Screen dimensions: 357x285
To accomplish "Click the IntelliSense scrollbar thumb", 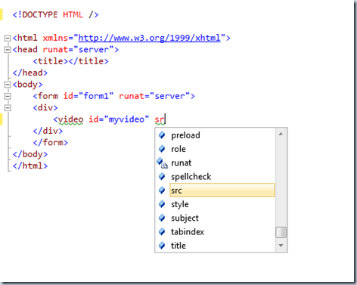I will click(x=281, y=232).
